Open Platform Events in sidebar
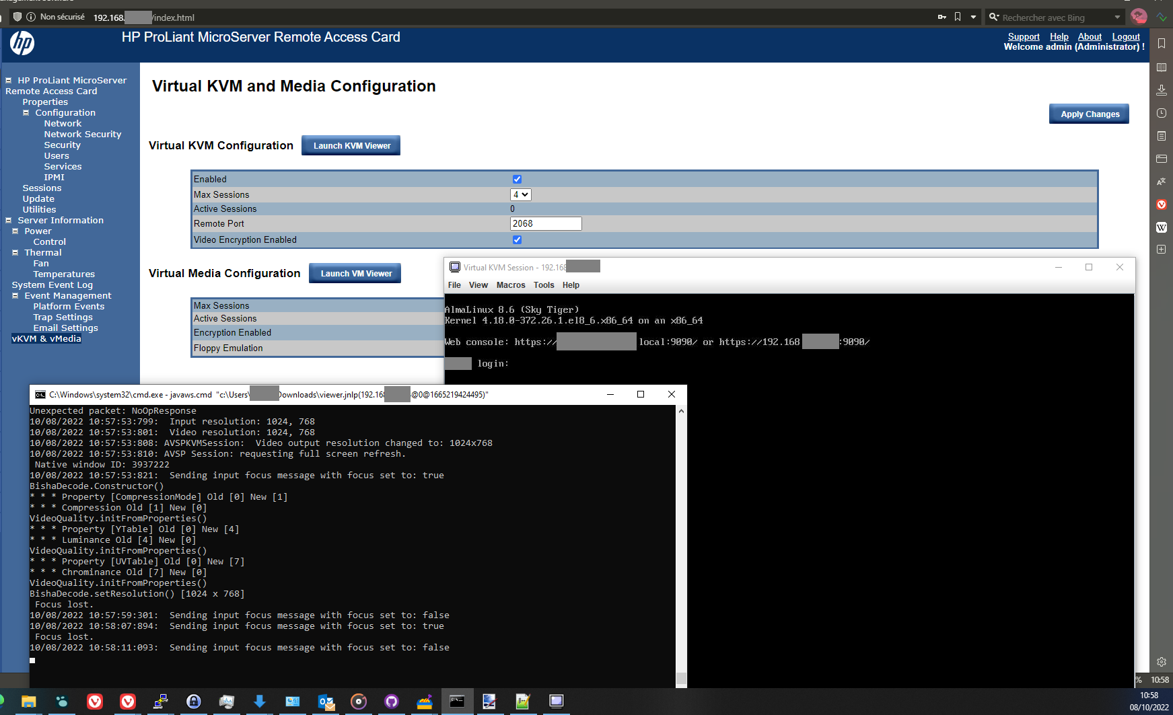Viewport: 1173px width, 715px height. 69,307
